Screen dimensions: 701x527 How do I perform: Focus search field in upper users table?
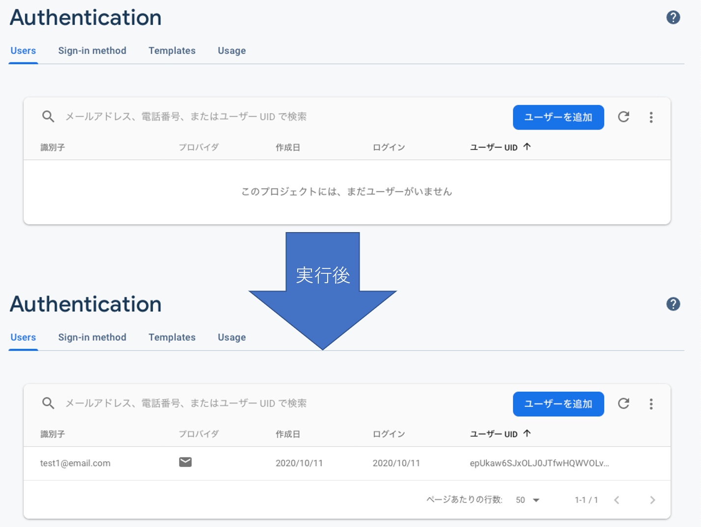pyautogui.click(x=186, y=116)
